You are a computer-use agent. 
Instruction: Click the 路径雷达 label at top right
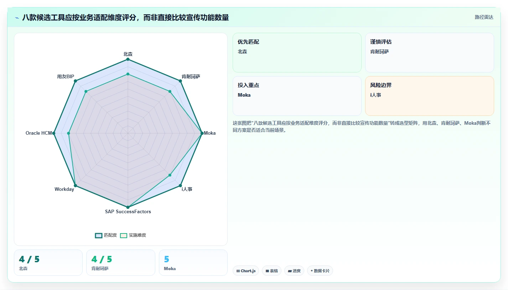[484, 17]
